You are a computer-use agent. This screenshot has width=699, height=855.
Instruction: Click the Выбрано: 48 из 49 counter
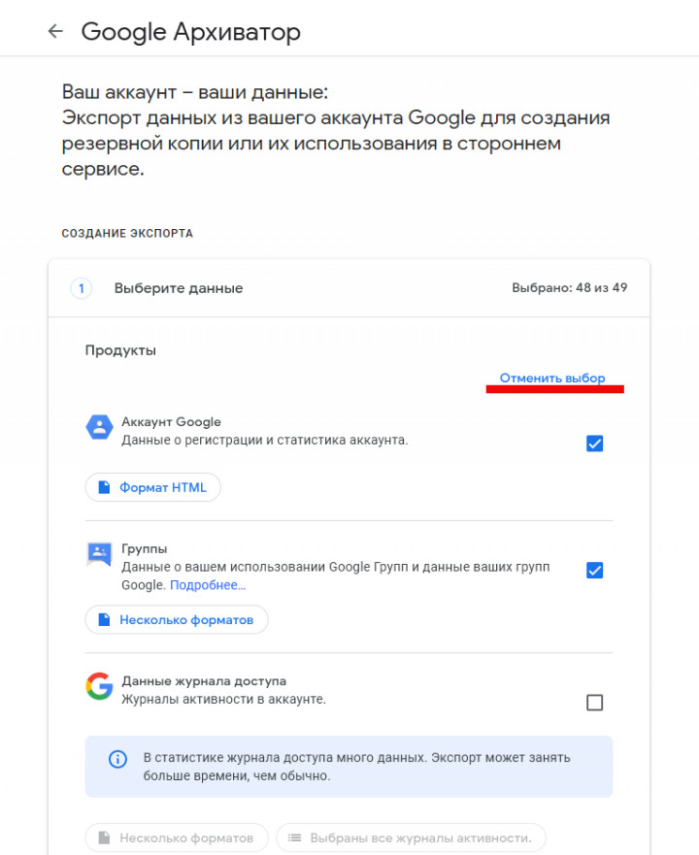coord(570,288)
